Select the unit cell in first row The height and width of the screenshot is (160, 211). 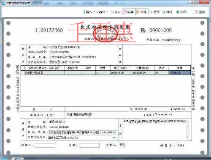point(88,73)
